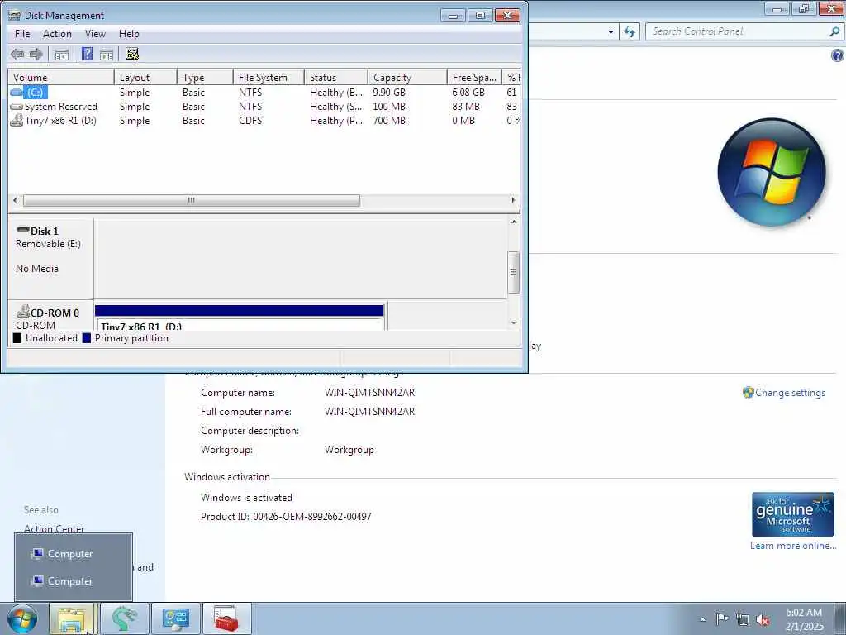Click the blue Help toolbar icon
846x635 pixels.
point(87,54)
